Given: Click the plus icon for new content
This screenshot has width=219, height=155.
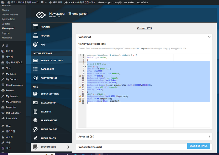Looking at the screenshot, I should coord(50,2).
